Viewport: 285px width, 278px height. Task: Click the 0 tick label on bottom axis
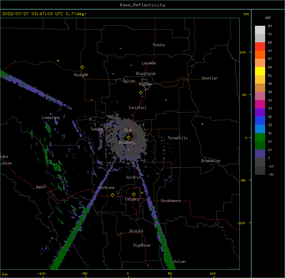click(128, 273)
